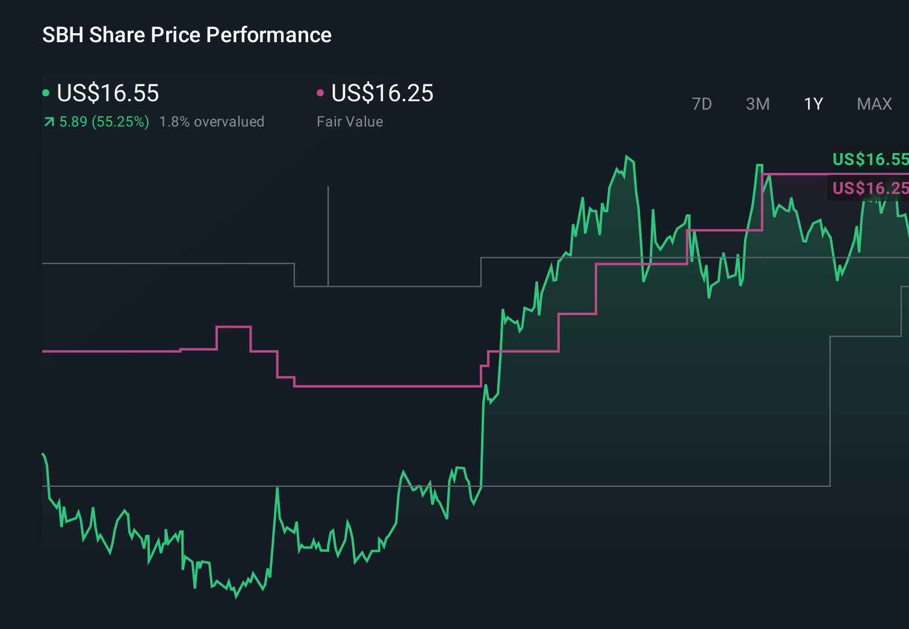
Task: Click the 5.89 (55.25%) gain text
Action: (104, 121)
